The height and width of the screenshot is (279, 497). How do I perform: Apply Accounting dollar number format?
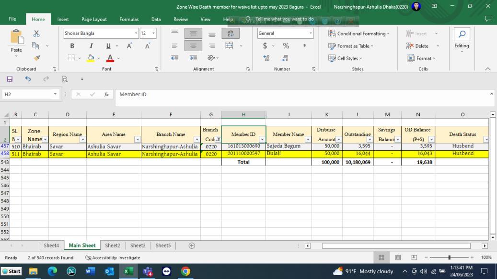(x=265, y=46)
